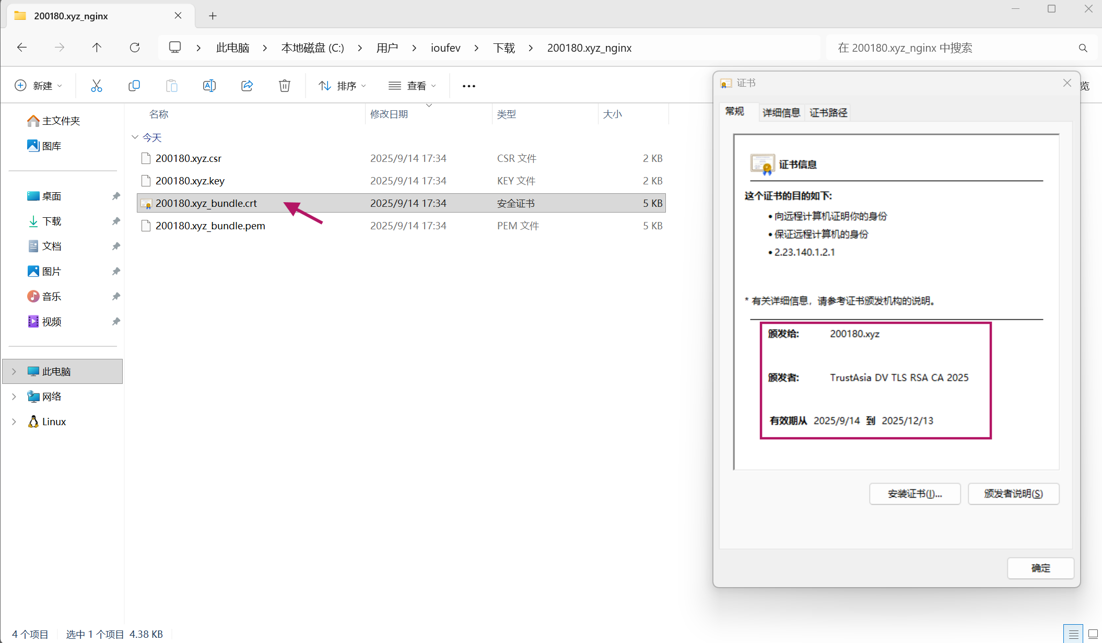Open the 证书路径 tab
This screenshot has width=1102, height=643.
click(x=827, y=112)
